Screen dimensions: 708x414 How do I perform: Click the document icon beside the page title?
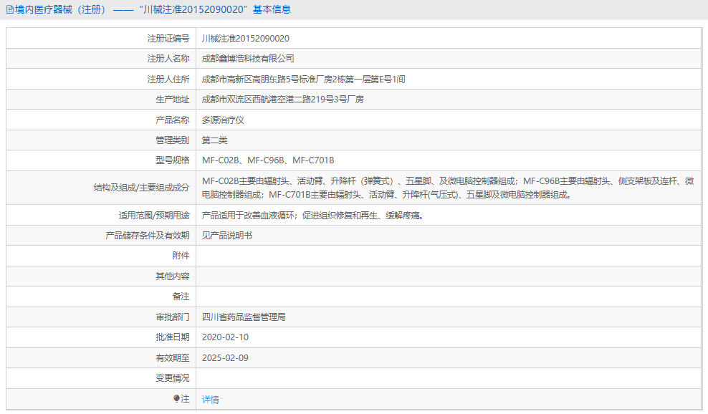coord(10,9)
